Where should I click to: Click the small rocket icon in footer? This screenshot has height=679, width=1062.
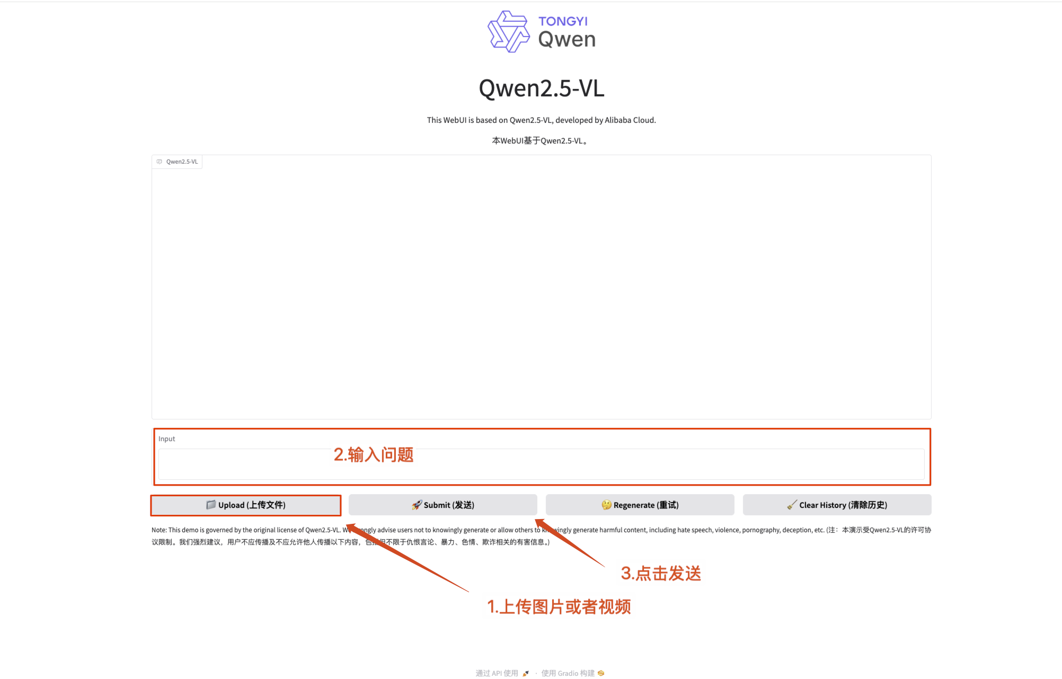[526, 673]
